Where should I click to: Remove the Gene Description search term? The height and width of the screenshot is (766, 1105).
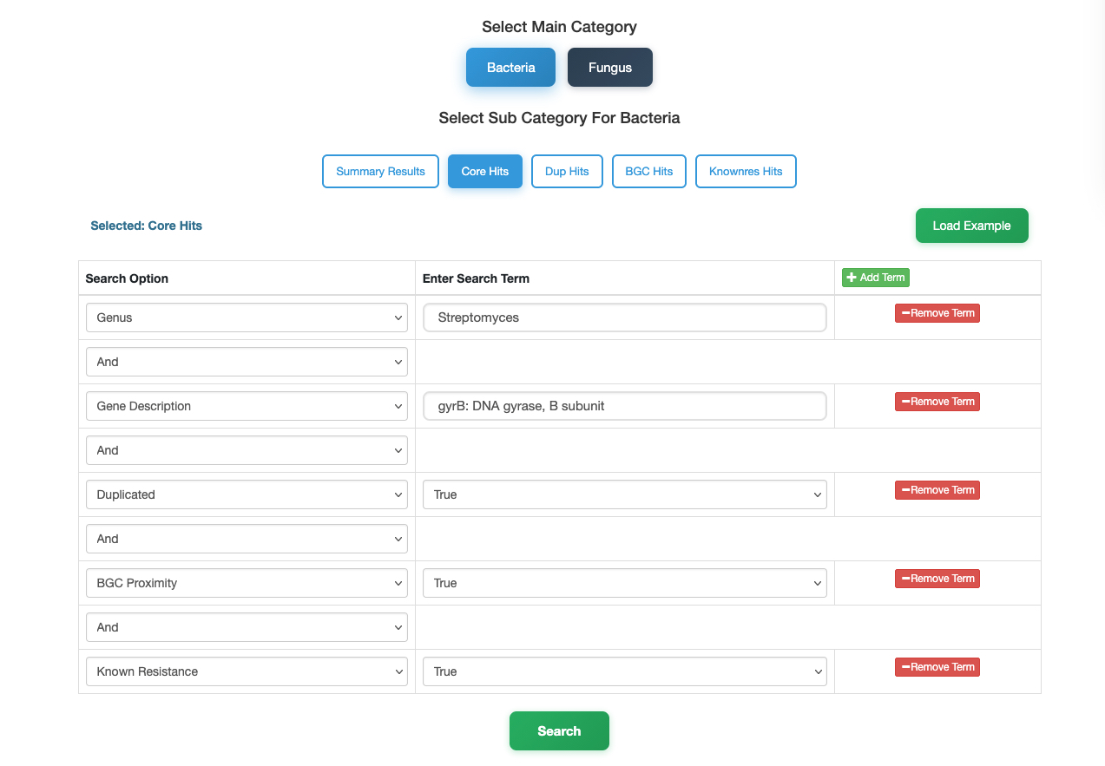(937, 401)
